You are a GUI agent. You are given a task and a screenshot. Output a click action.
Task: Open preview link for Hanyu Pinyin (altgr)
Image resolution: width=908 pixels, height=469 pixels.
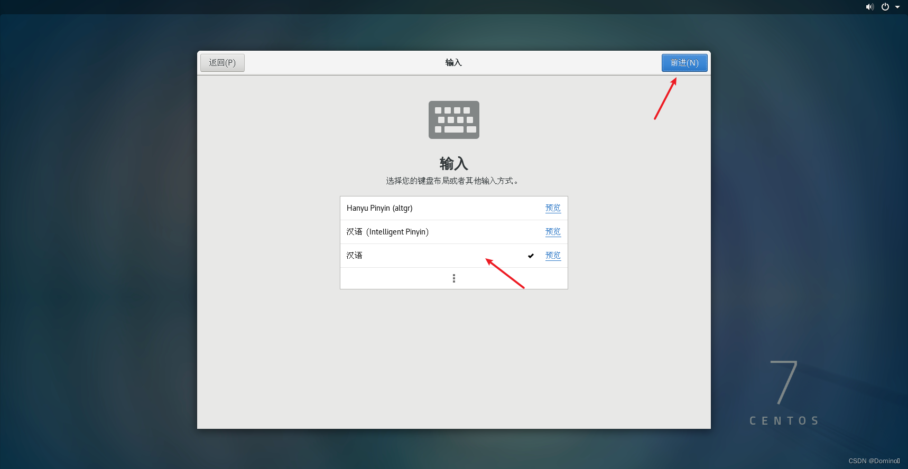point(553,208)
